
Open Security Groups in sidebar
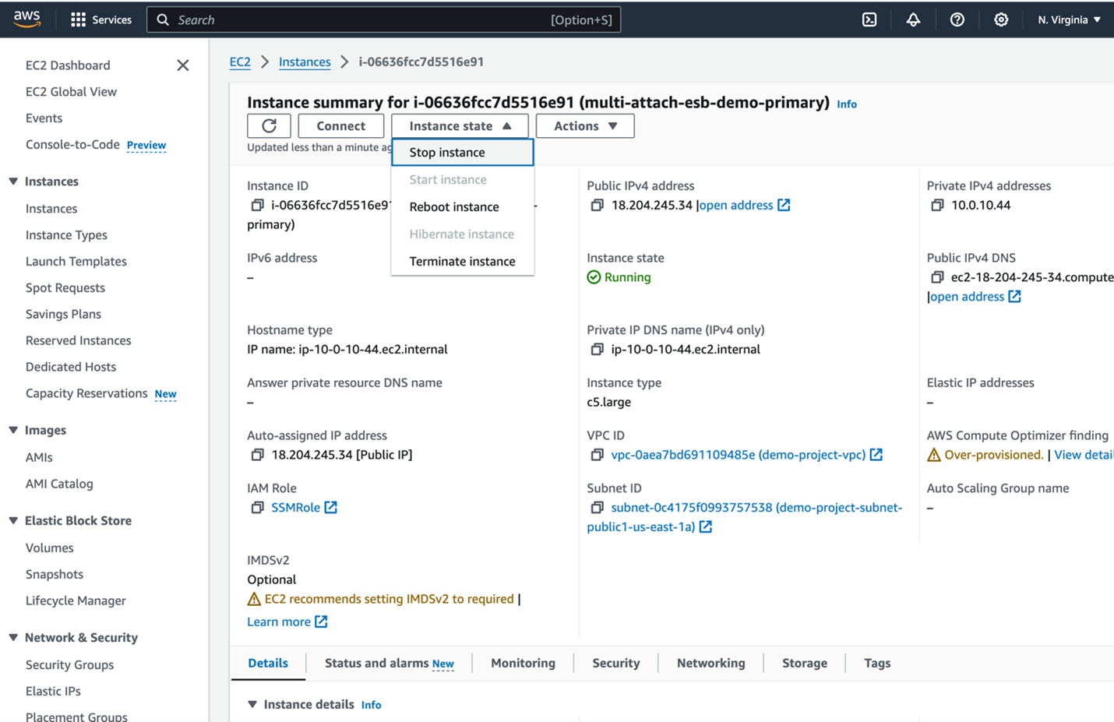coord(69,664)
